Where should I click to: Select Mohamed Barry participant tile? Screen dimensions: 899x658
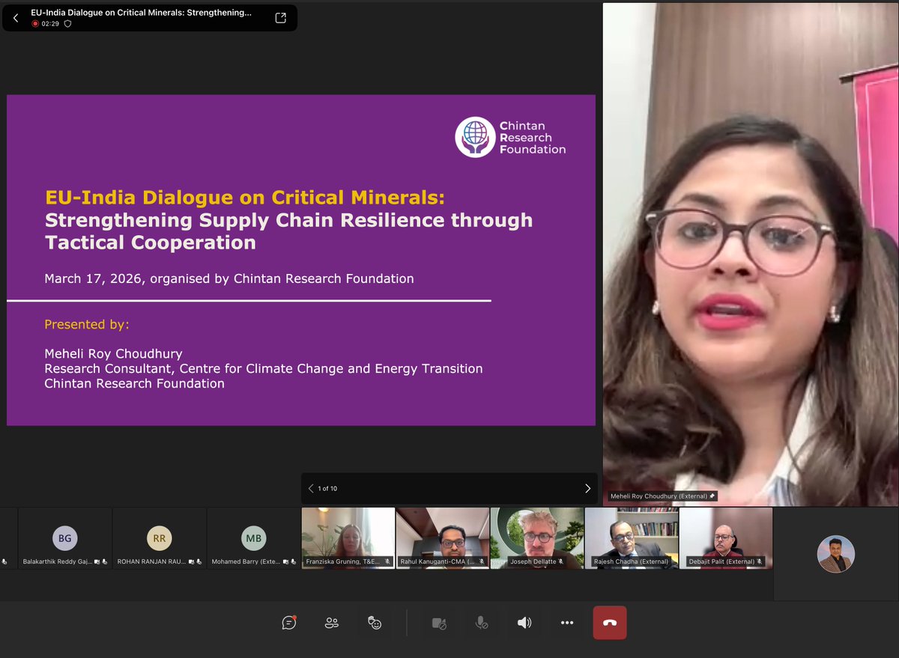pos(254,538)
